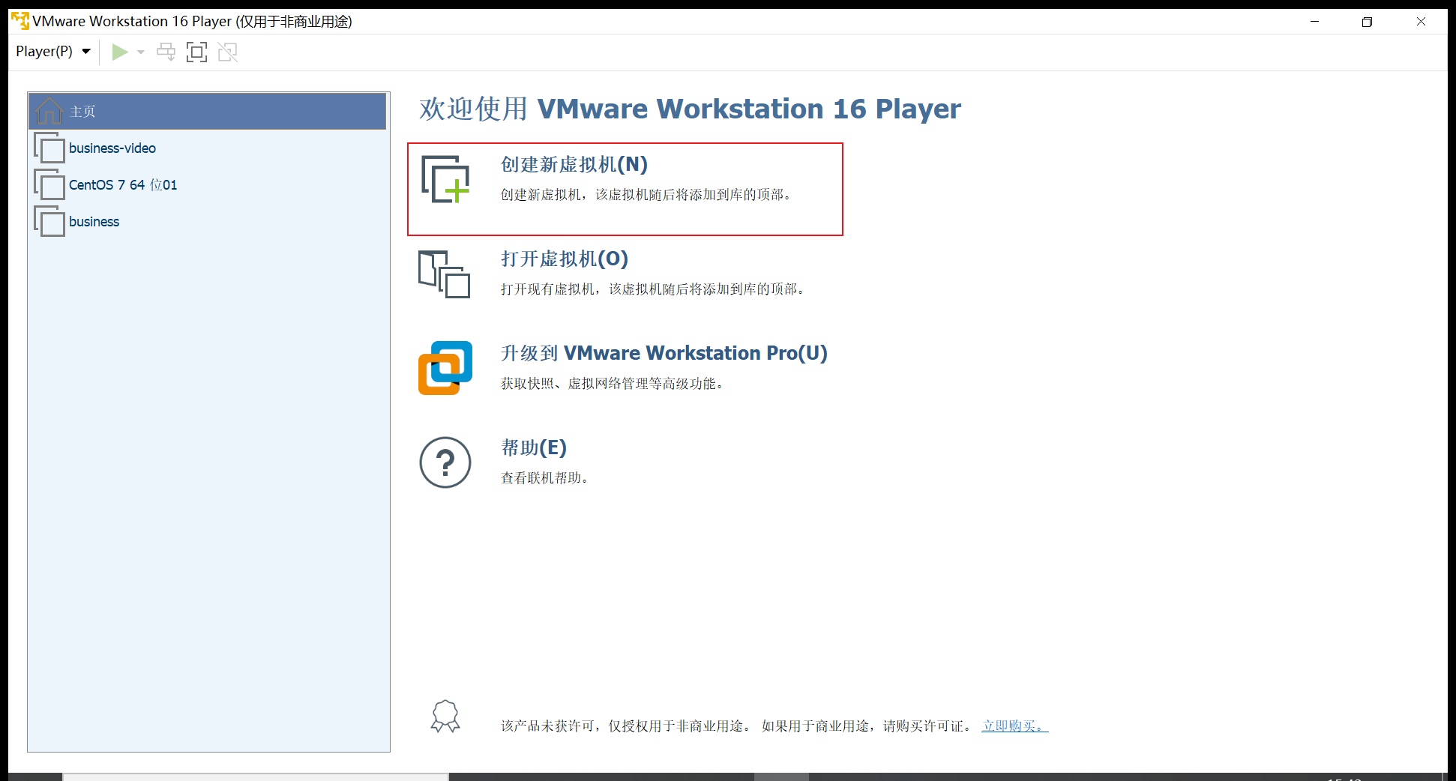Screen dimensions: 1456x781
Task: Click text 获取快照、虚拟网络管理等高级功能
Action: [613, 384]
